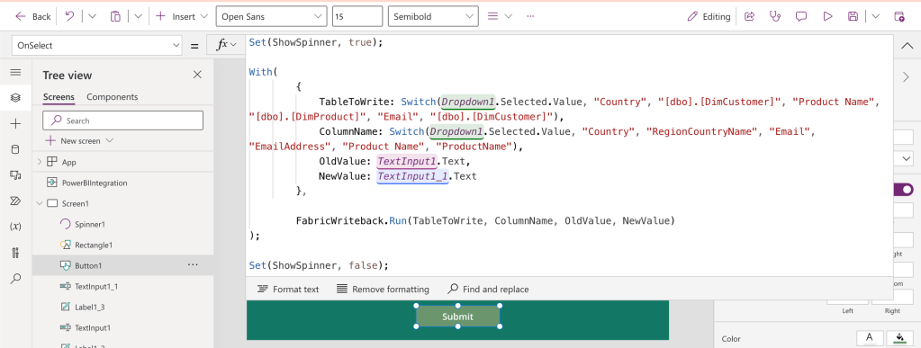The width and height of the screenshot is (921, 348).
Task: Open the Button1 more options ellipsis
Action: [x=193, y=265]
